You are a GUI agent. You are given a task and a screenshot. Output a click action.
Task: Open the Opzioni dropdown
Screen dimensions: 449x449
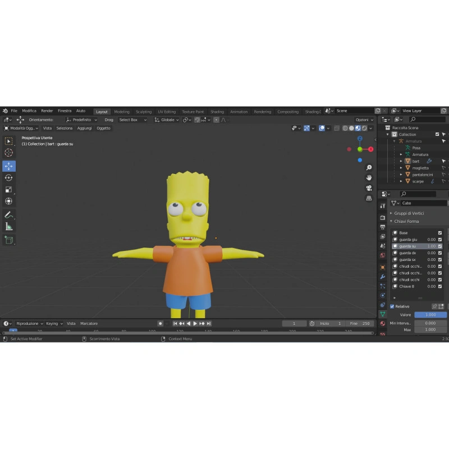coord(364,120)
